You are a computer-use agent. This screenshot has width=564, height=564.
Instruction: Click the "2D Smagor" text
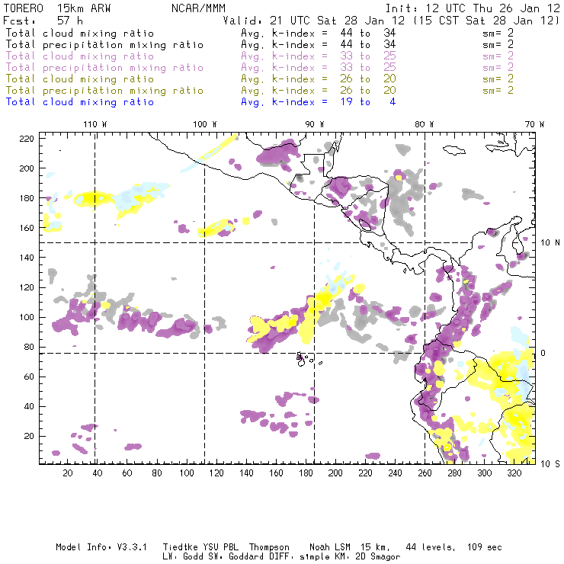click(378, 557)
